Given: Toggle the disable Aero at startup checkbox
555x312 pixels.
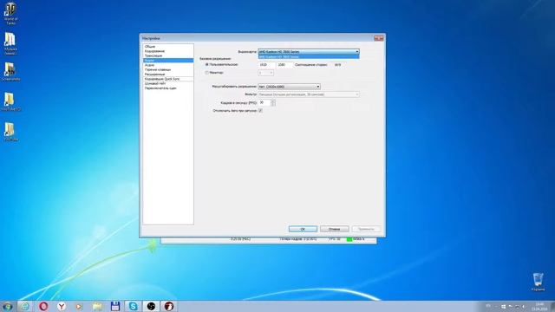Looking at the screenshot, I should (x=260, y=110).
